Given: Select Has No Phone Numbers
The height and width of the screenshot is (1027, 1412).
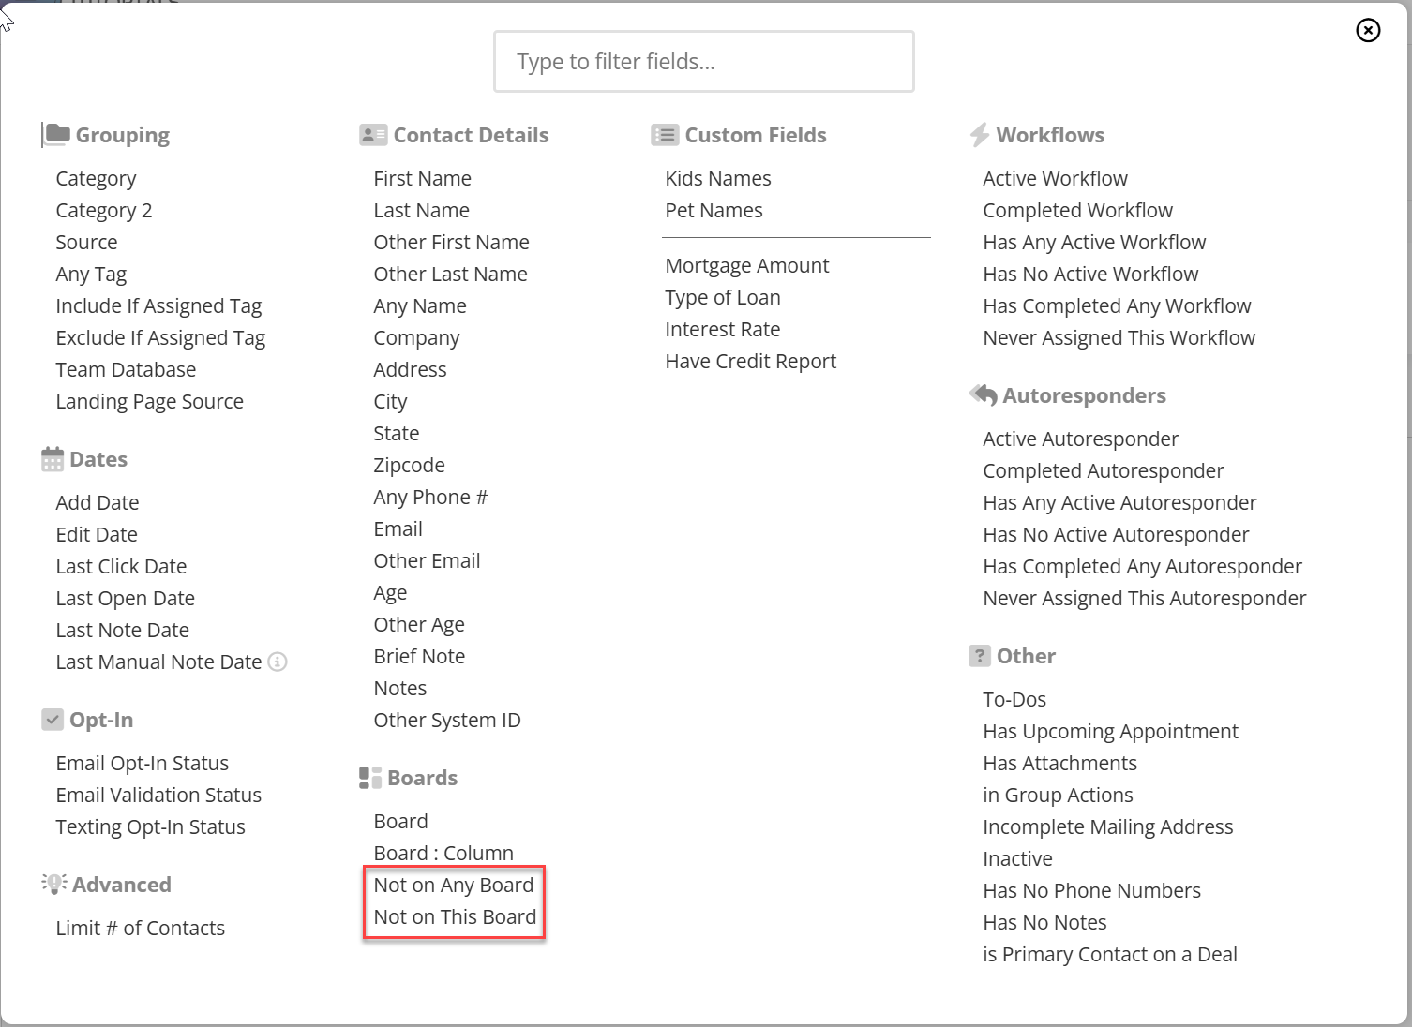Looking at the screenshot, I should [x=1091, y=891].
